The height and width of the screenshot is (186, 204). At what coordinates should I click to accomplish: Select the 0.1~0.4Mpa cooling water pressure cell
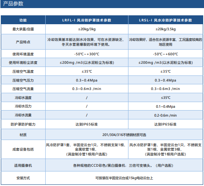coord(166,107)
